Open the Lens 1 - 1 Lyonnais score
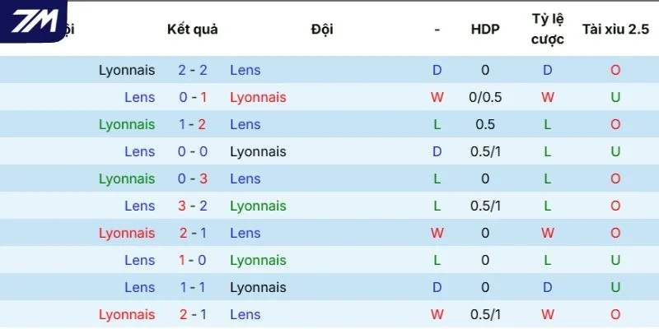This screenshot has width=659, height=329. (x=193, y=287)
